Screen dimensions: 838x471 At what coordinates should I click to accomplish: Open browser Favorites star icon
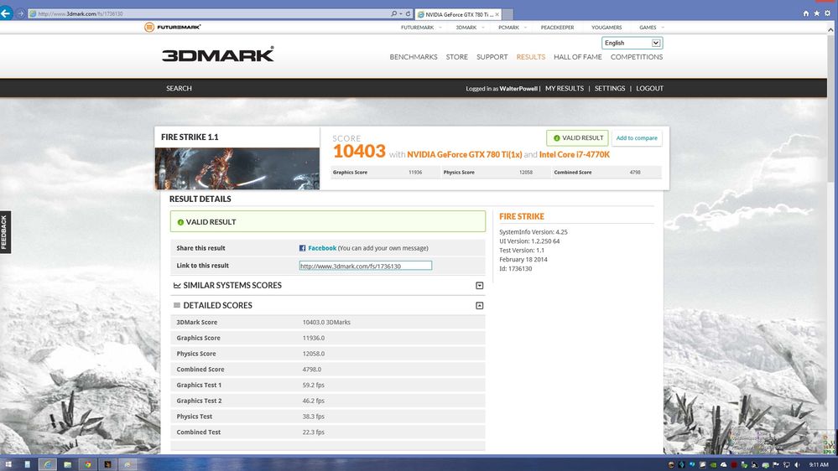tap(817, 13)
